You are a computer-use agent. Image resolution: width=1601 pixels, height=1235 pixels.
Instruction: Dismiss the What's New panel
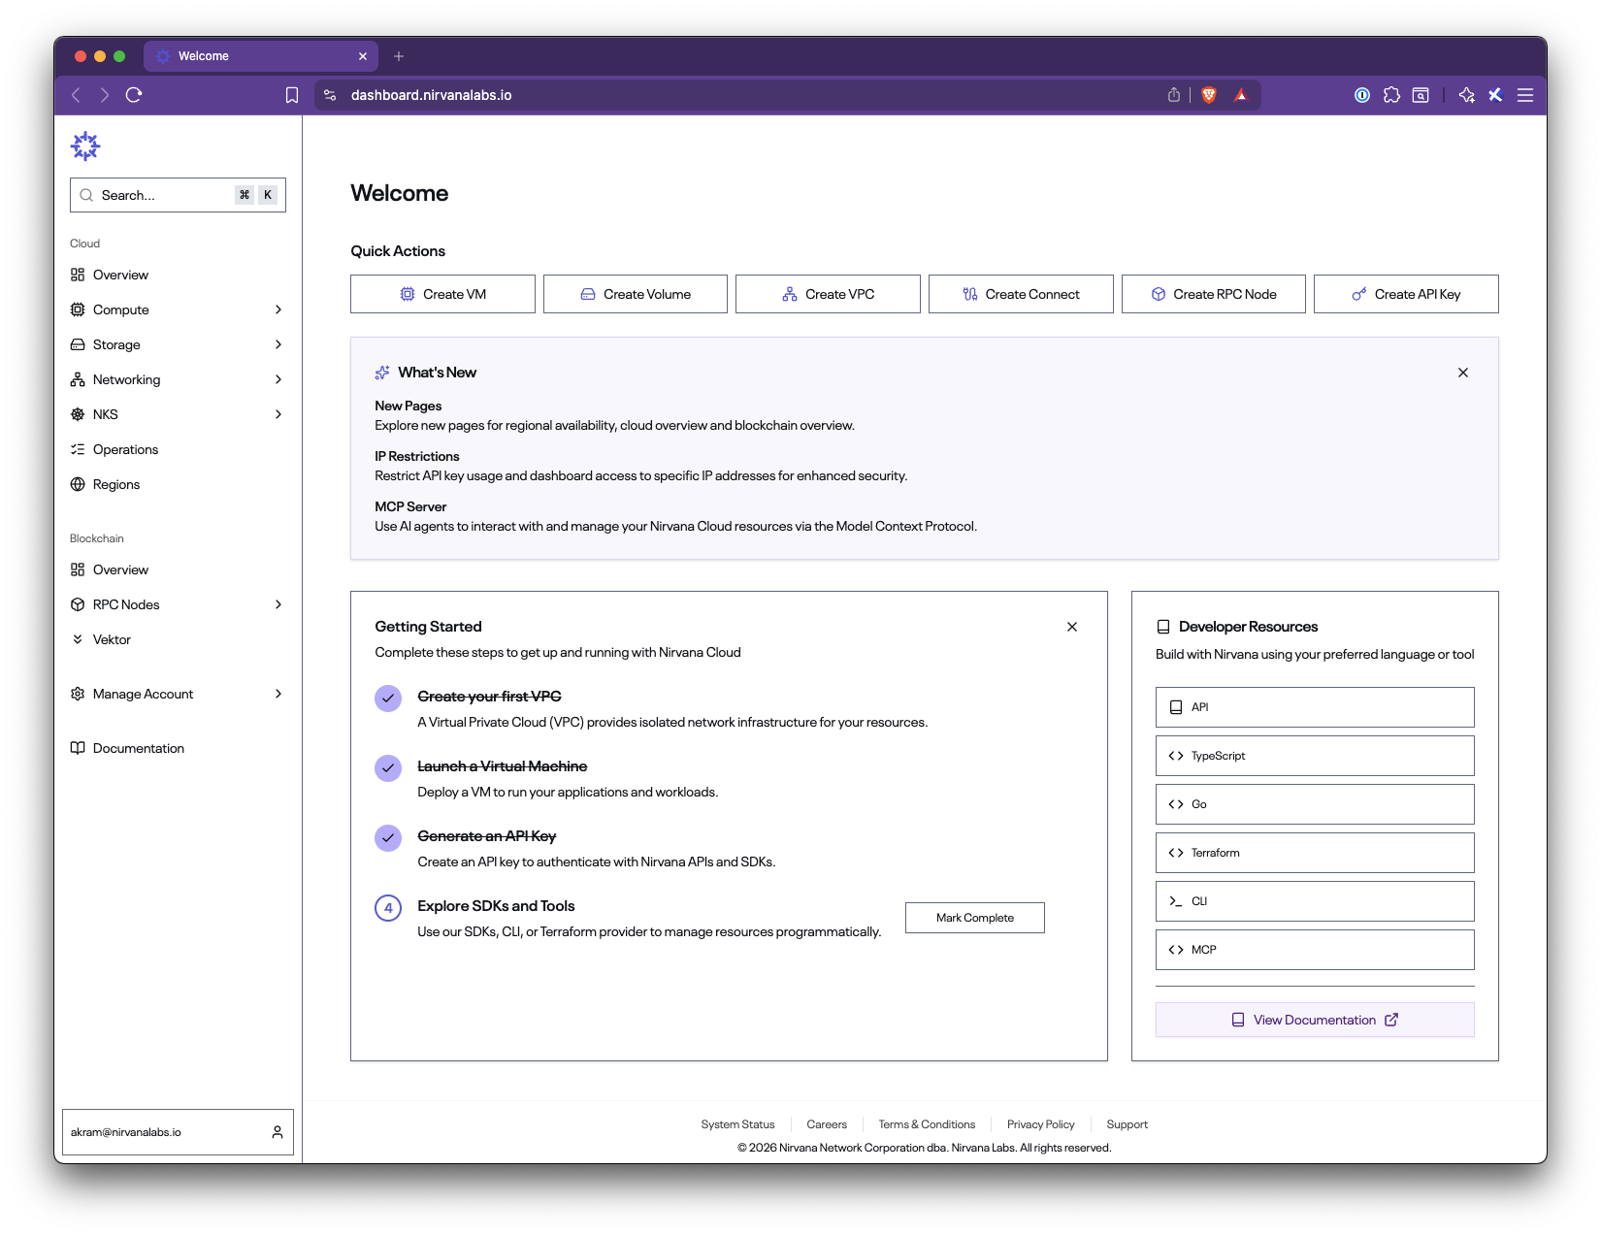pyautogui.click(x=1463, y=373)
